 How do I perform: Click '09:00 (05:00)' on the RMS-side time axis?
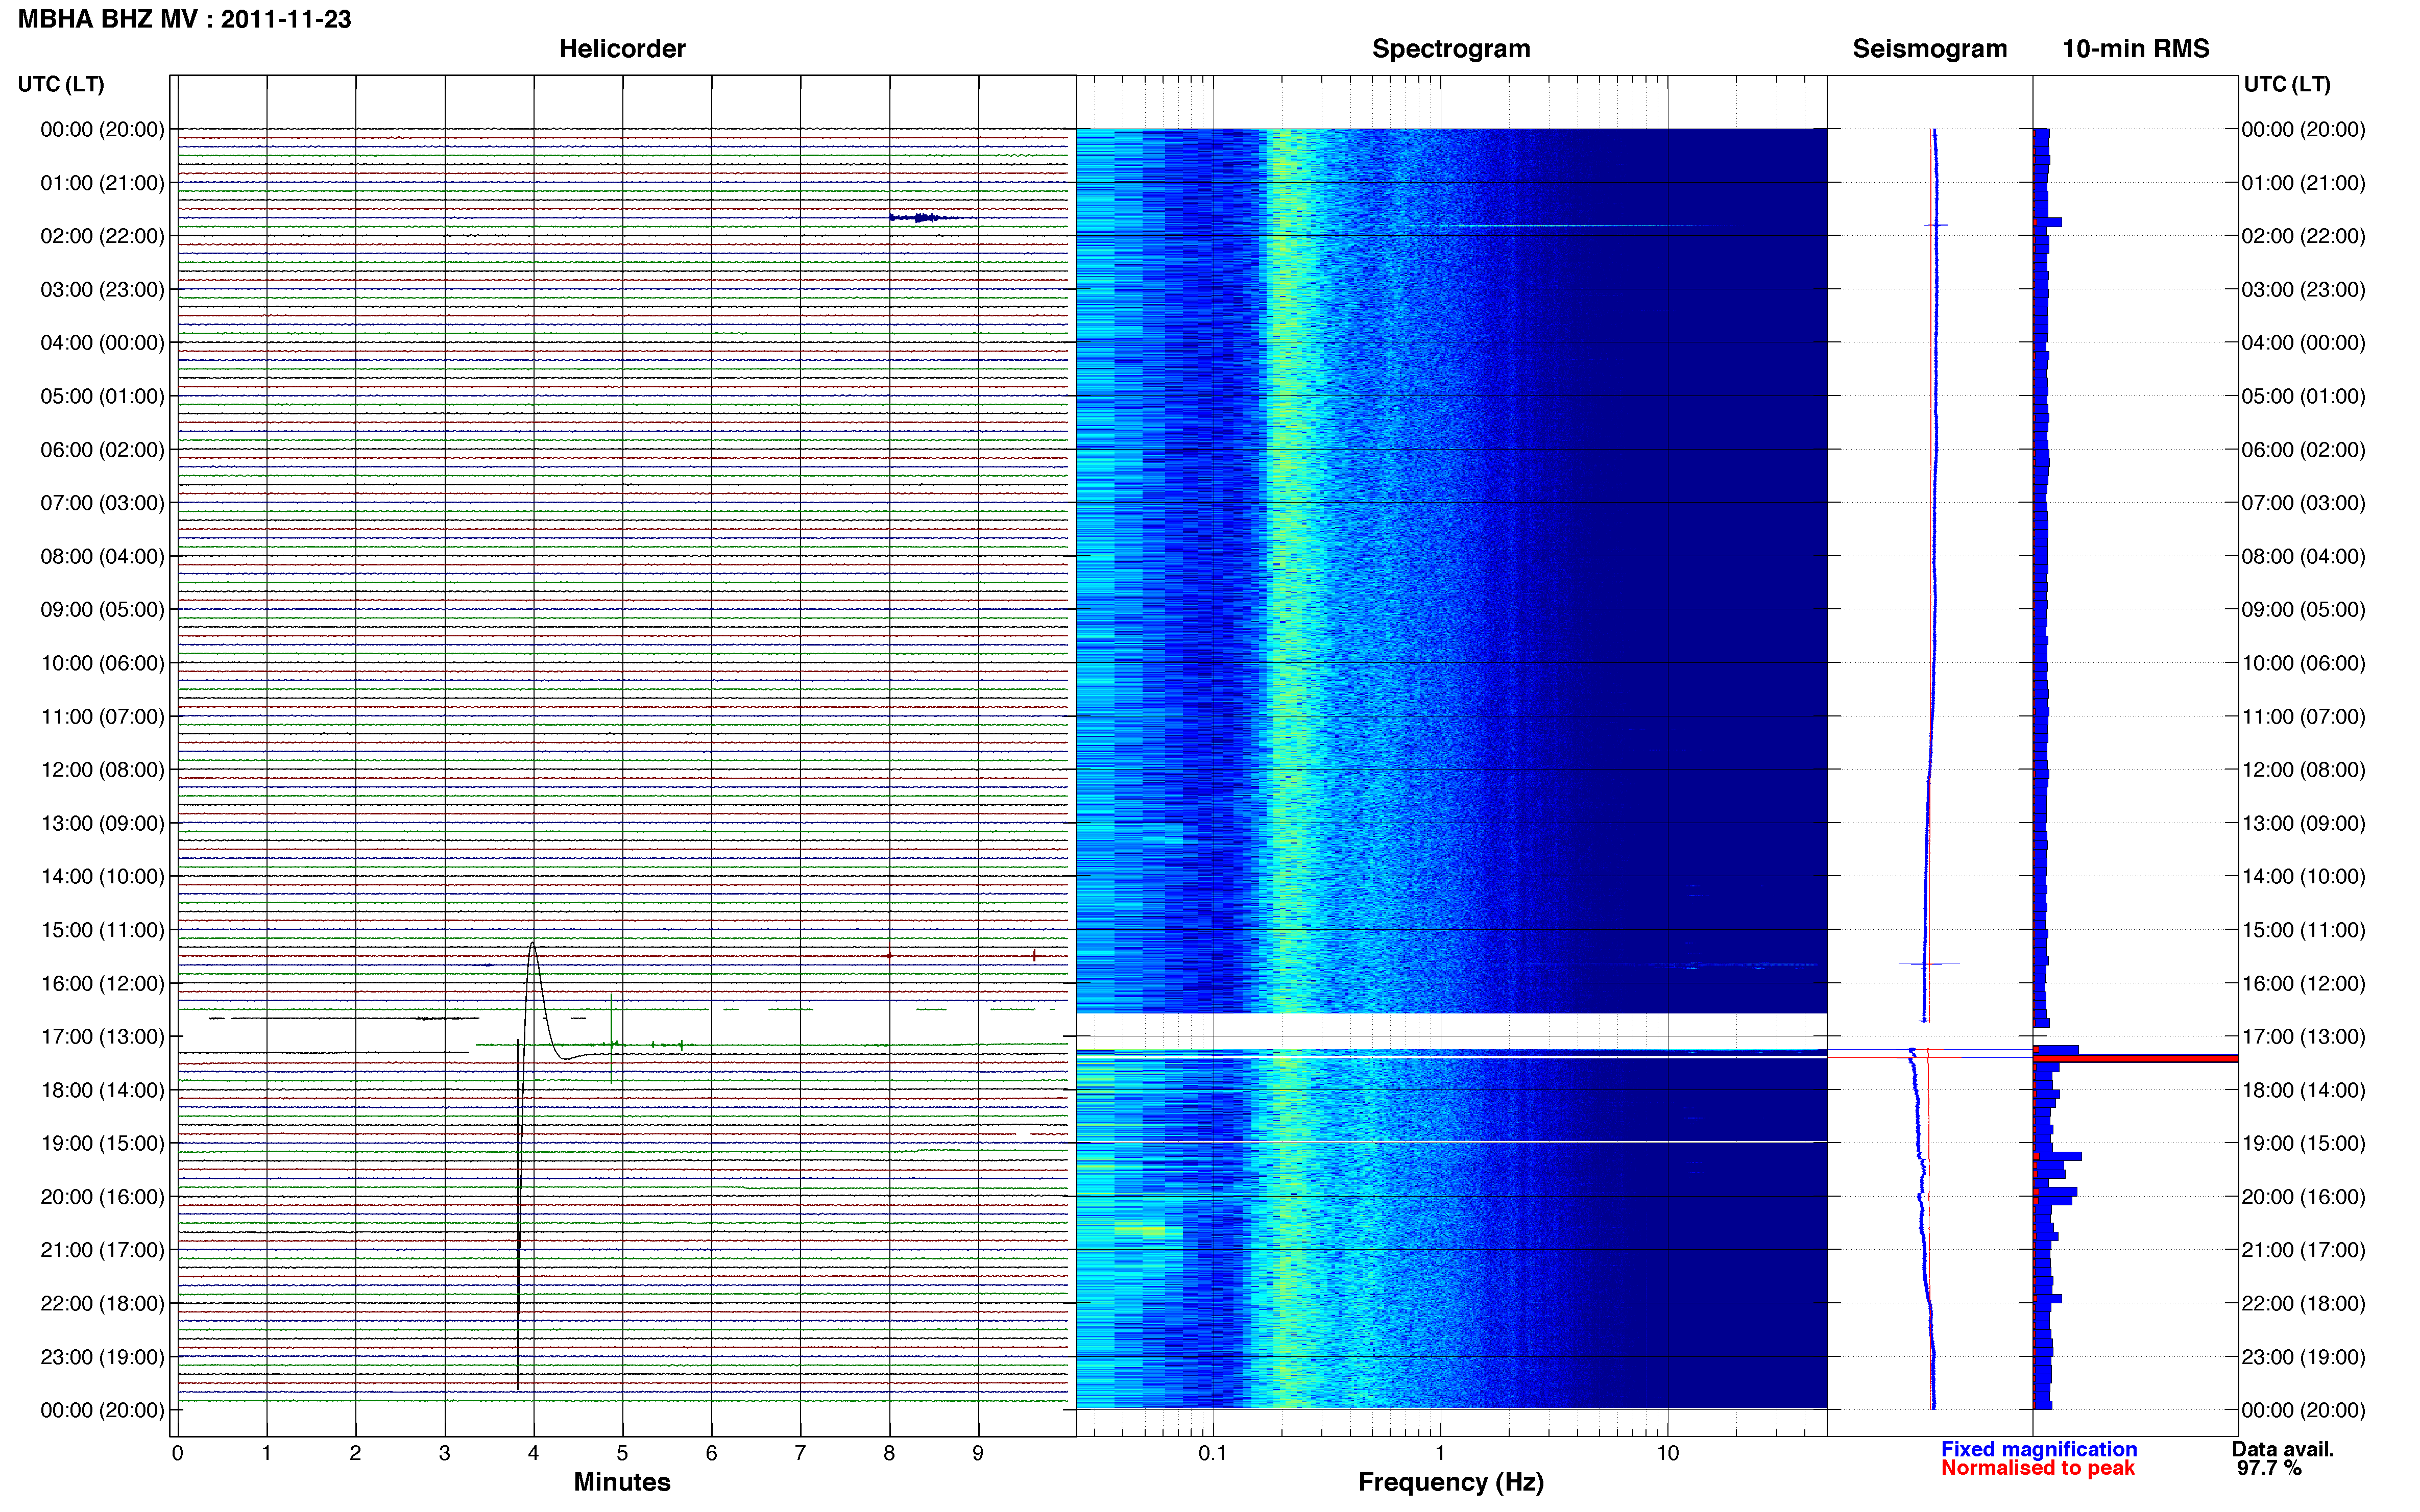[2303, 610]
